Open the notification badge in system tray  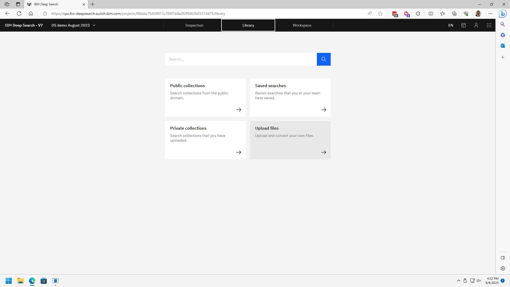503,281
